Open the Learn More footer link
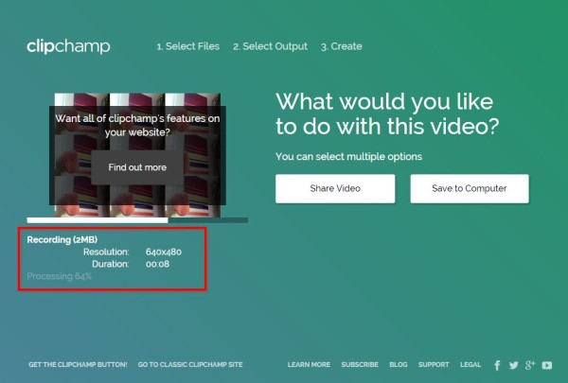The width and height of the screenshot is (568, 383). pos(309,364)
